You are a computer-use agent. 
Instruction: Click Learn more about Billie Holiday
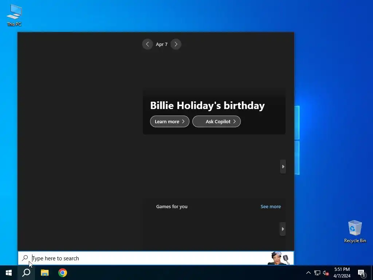click(170, 121)
